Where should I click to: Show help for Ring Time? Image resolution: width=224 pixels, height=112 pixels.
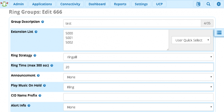pos(52,65)
